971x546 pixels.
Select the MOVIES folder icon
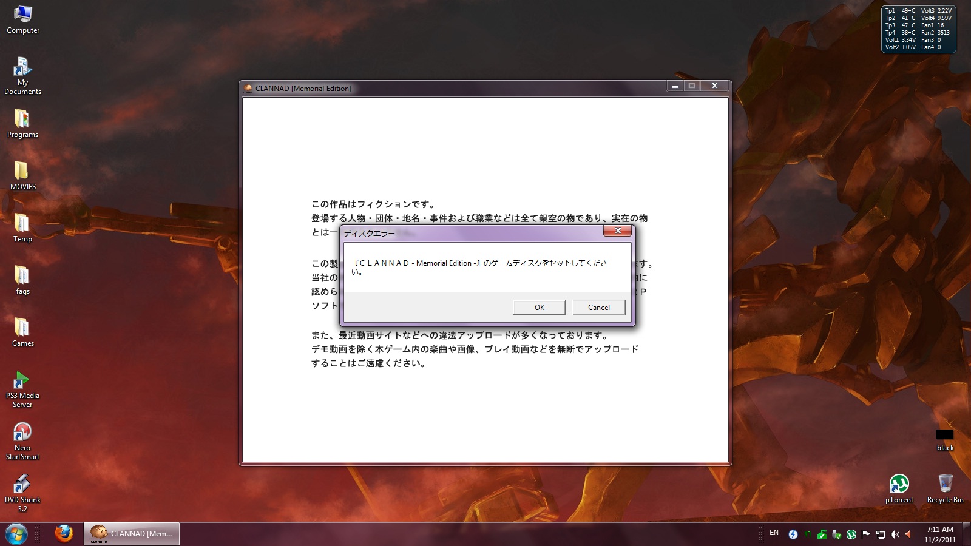tap(22, 176)
